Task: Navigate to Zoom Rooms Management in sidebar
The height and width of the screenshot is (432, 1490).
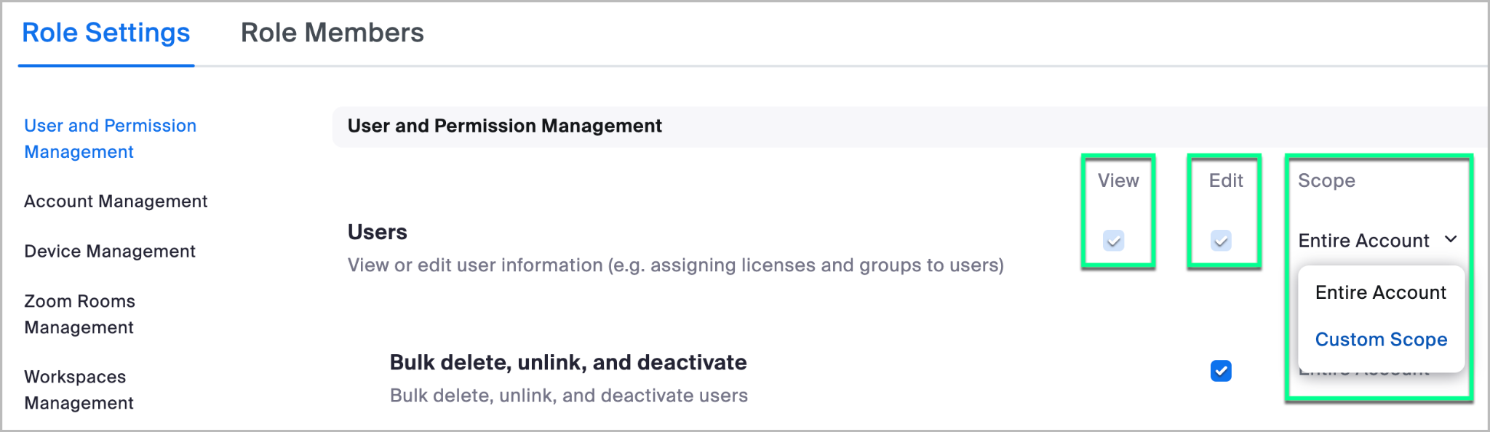Action: [79, 314]
